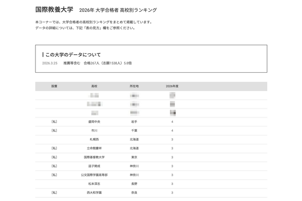Click the データの詳細については note line
The image size is (302, 201).
coord(85,28)
